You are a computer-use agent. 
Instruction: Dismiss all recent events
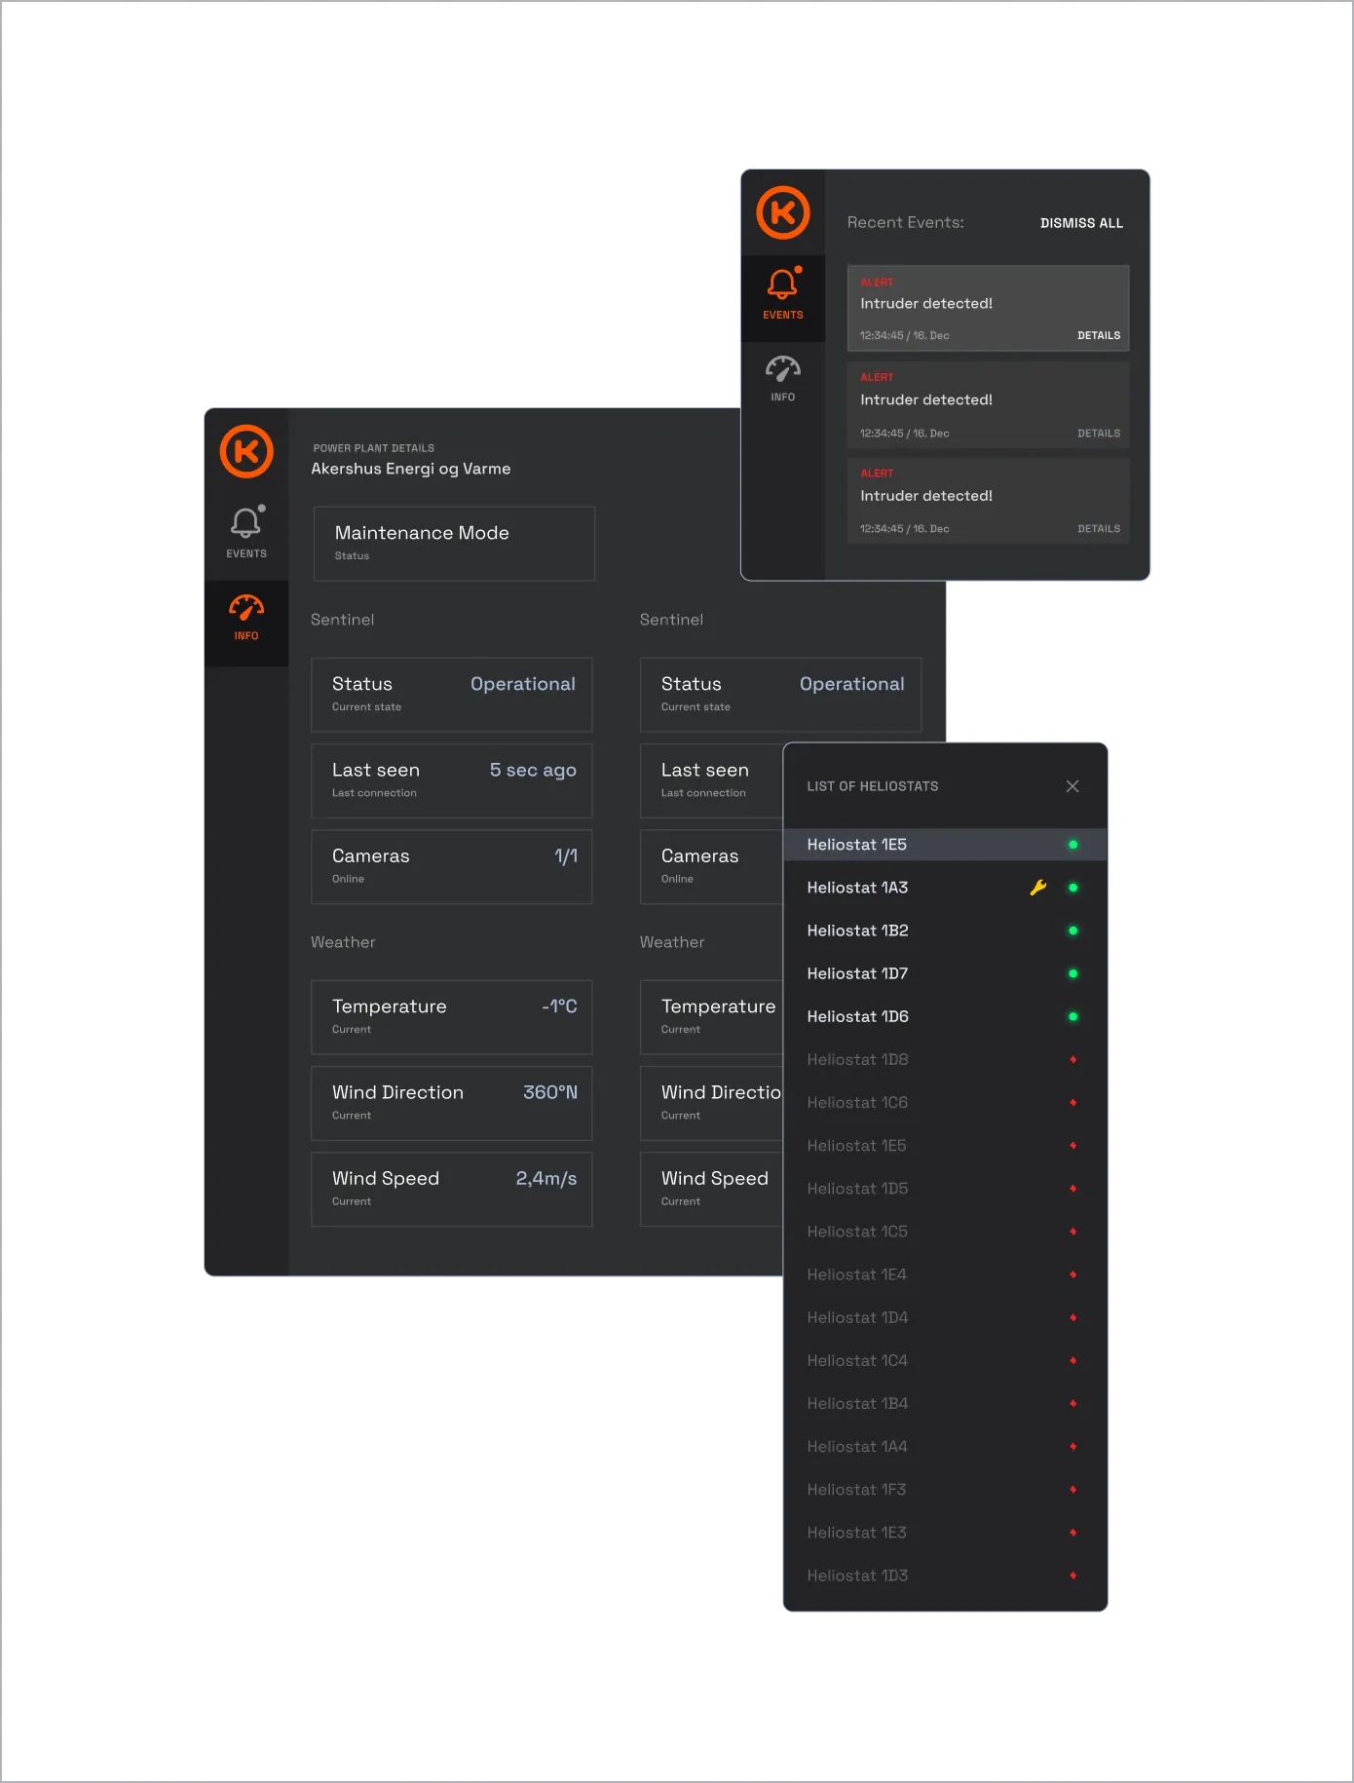pos(1081,223)
